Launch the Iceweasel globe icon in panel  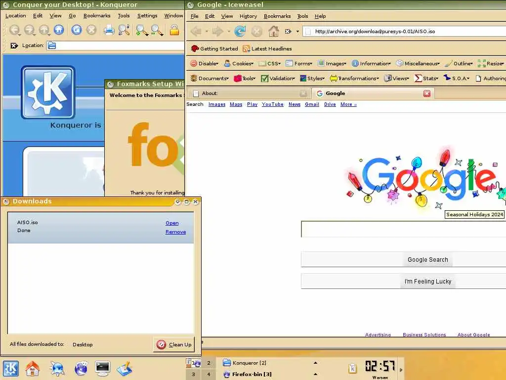(x=81, y=368)
